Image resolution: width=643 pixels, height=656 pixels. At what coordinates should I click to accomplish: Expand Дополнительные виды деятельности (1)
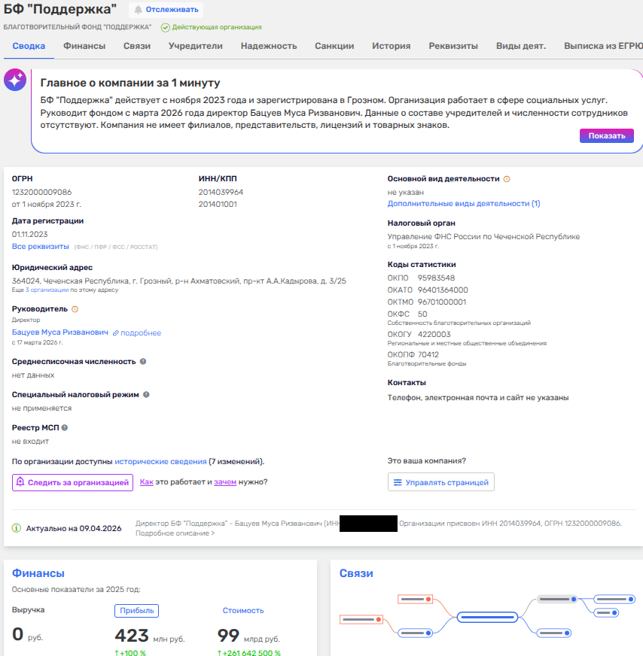[463, 204]
